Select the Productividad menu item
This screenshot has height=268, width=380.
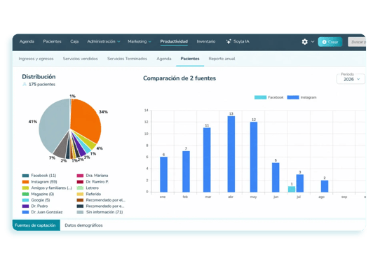pos(174,41)
